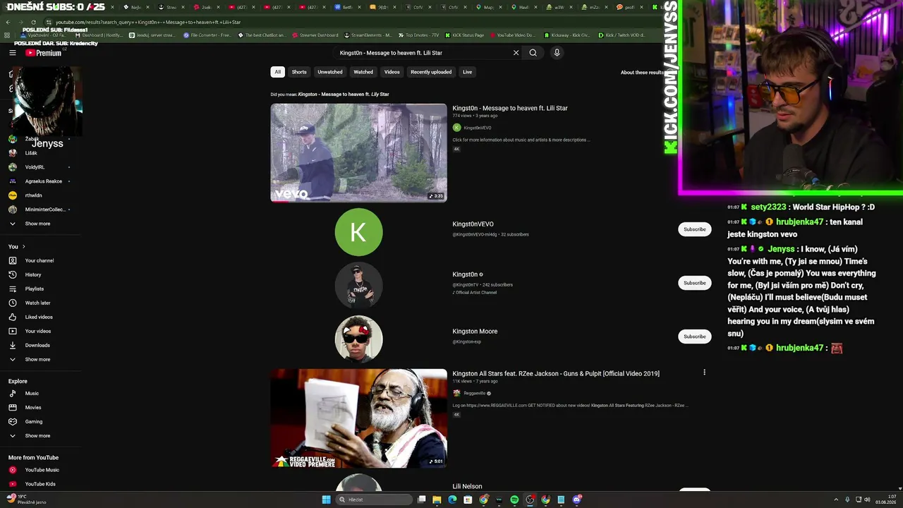This screenshot has width=903, height=508.
Task: Follow the 'Did you mean' Kingston suggestion
Action: (x=344, y=95)
